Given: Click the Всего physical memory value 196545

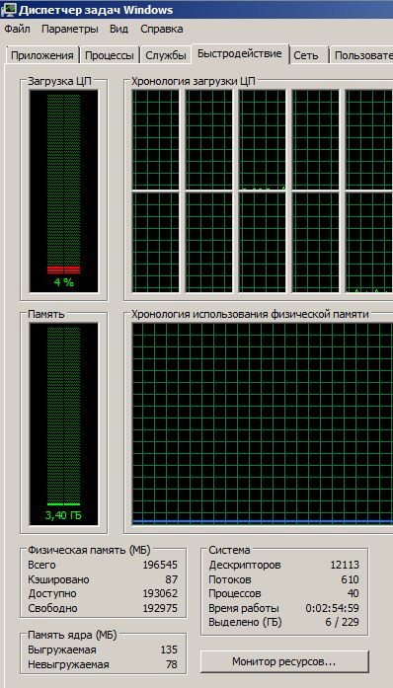Looking at the screenshot, I should click(160, 565).
